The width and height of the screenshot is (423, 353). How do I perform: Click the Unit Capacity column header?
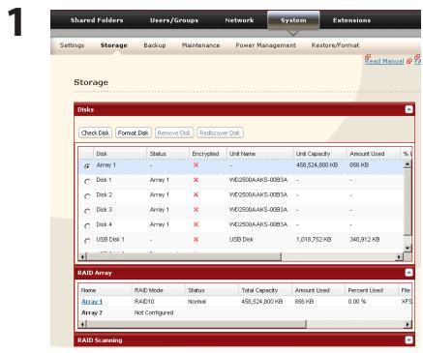(320, 154)
